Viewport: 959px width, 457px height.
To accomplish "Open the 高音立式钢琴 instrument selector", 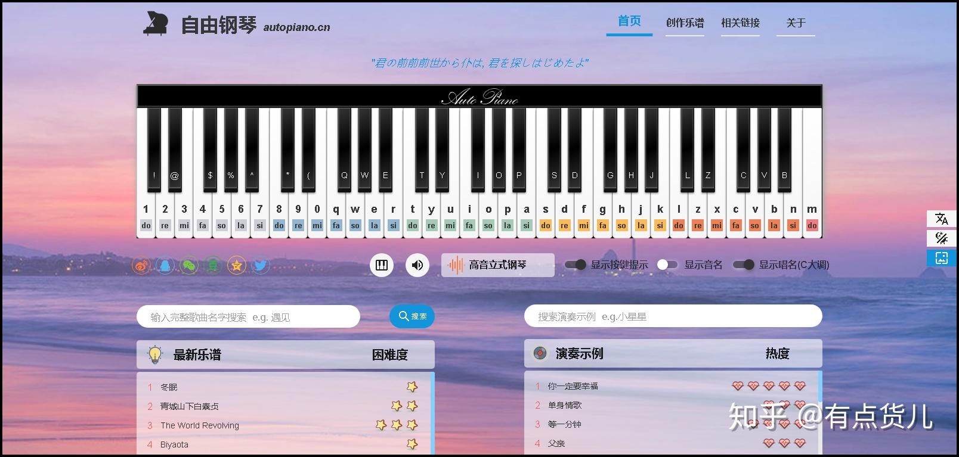I will coord(498,265).
